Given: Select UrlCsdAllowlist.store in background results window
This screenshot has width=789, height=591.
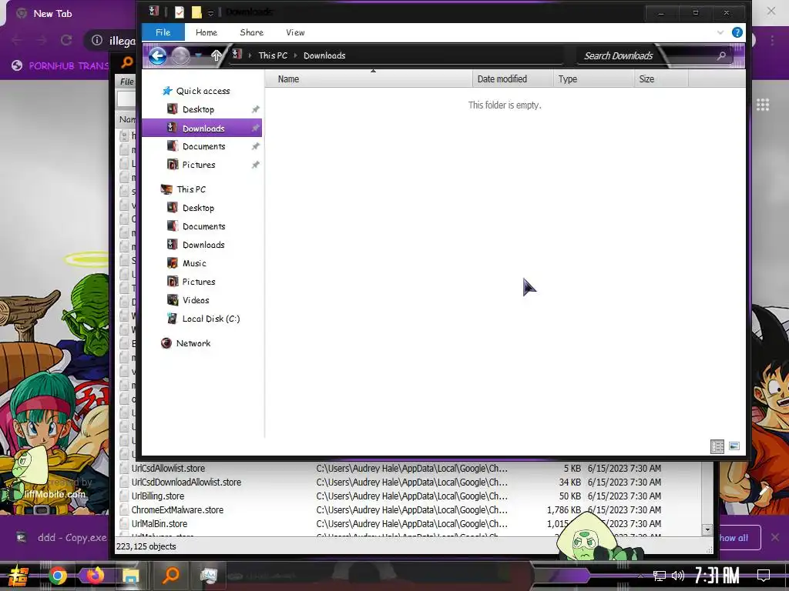Looking at the screenshot, I should [168, 469].
